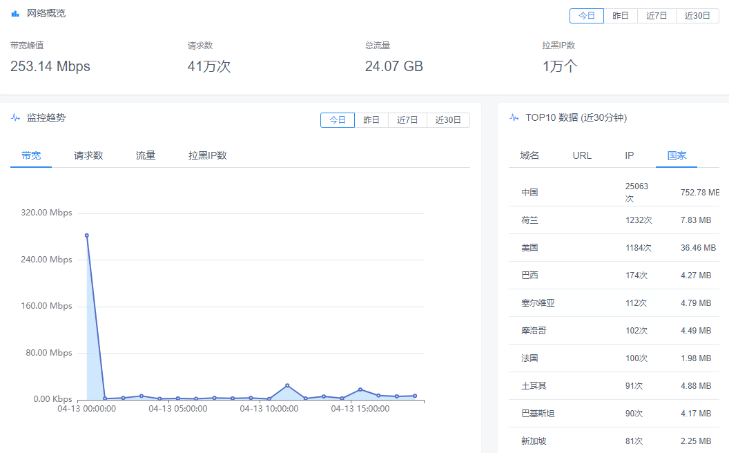The width and height of the screenshot is (729, 453).
Task: Click the network overview bar chart icon
Action: (x=15, y=14)
